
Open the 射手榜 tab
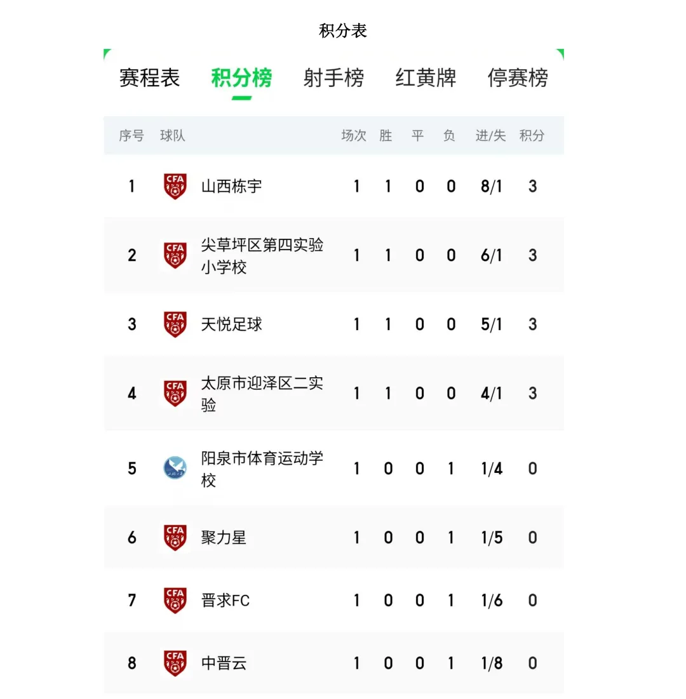click(x=333, y=78)
